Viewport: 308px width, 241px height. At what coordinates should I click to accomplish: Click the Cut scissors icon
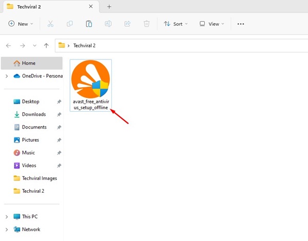50,24
